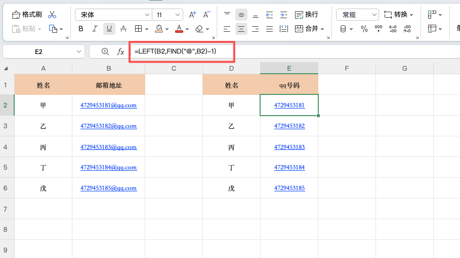The width and height of the screenshot is (460, 258).
Task: Click the Merge cells (合并) button
Action: coord(306,29)
